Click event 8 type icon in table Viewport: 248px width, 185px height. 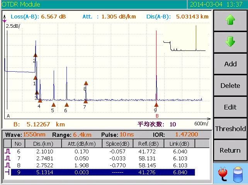coord(7,166)
